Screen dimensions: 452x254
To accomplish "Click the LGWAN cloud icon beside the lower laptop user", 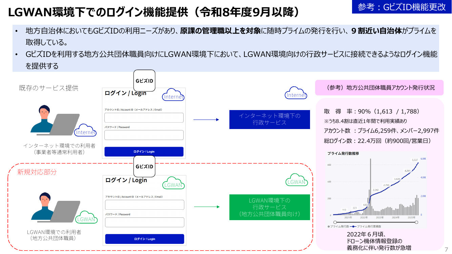I will tap(86, 217).
